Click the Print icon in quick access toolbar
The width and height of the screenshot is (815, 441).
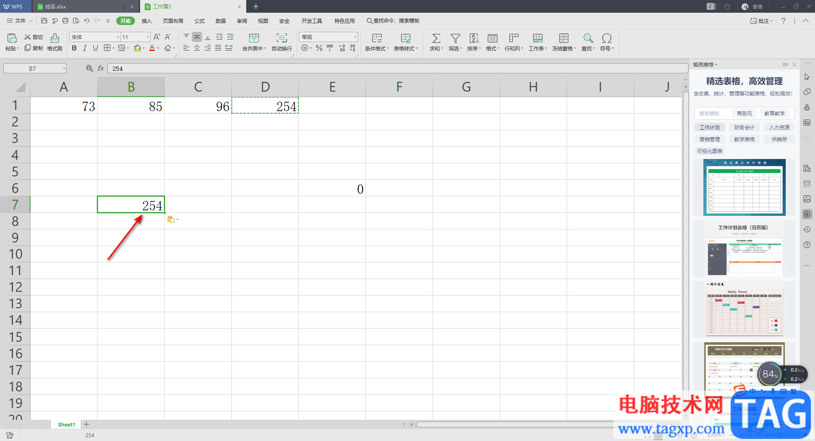pos(65,21)
